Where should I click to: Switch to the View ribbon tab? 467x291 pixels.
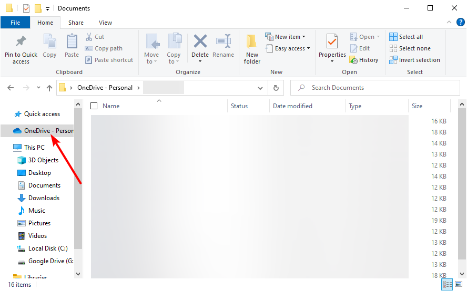[x=105, y=23]
